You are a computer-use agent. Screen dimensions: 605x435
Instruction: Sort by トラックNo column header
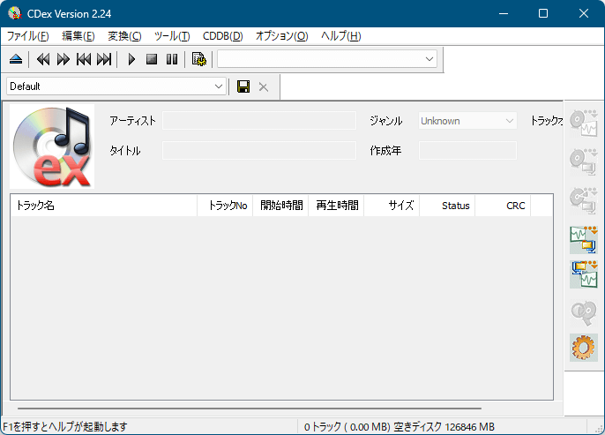click(225, 206)
